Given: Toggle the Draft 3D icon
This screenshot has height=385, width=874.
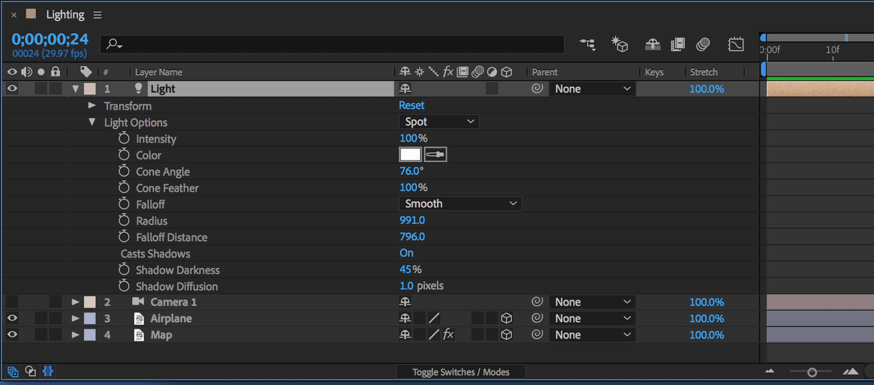Looking at the screenshot, I should 619,44.
